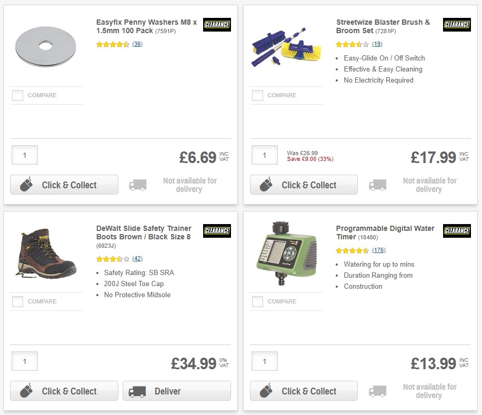Click the greyed delivery truck icon for the water timer

pos(377,391)
